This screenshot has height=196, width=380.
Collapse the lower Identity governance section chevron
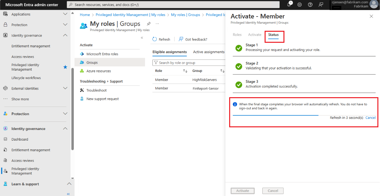click(65, 129)
